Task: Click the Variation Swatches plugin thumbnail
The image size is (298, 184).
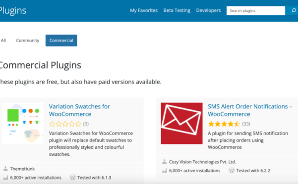Action: [23, 123]
